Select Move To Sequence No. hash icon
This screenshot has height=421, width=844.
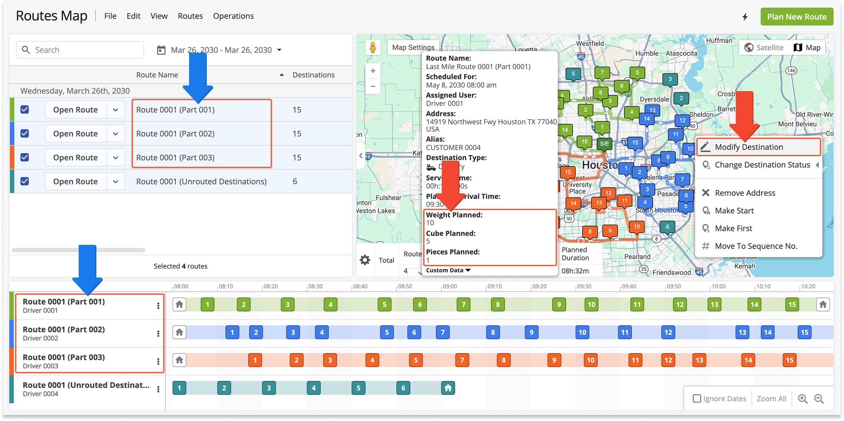706,246
